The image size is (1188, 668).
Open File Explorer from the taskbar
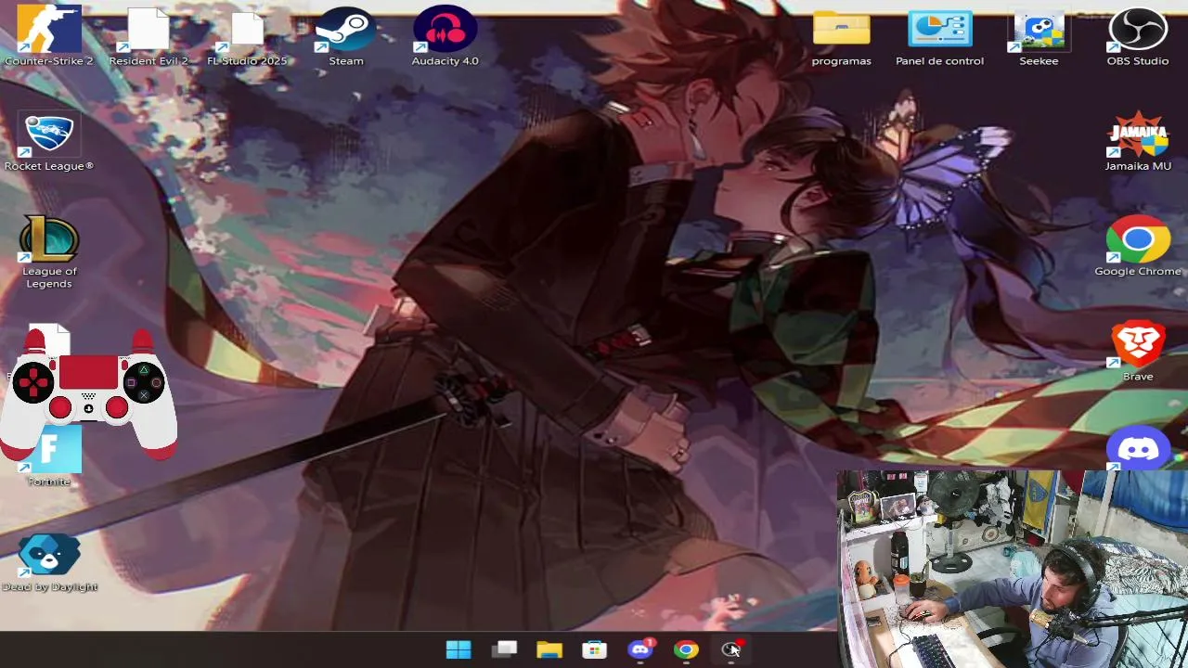(x=549, y=649)
